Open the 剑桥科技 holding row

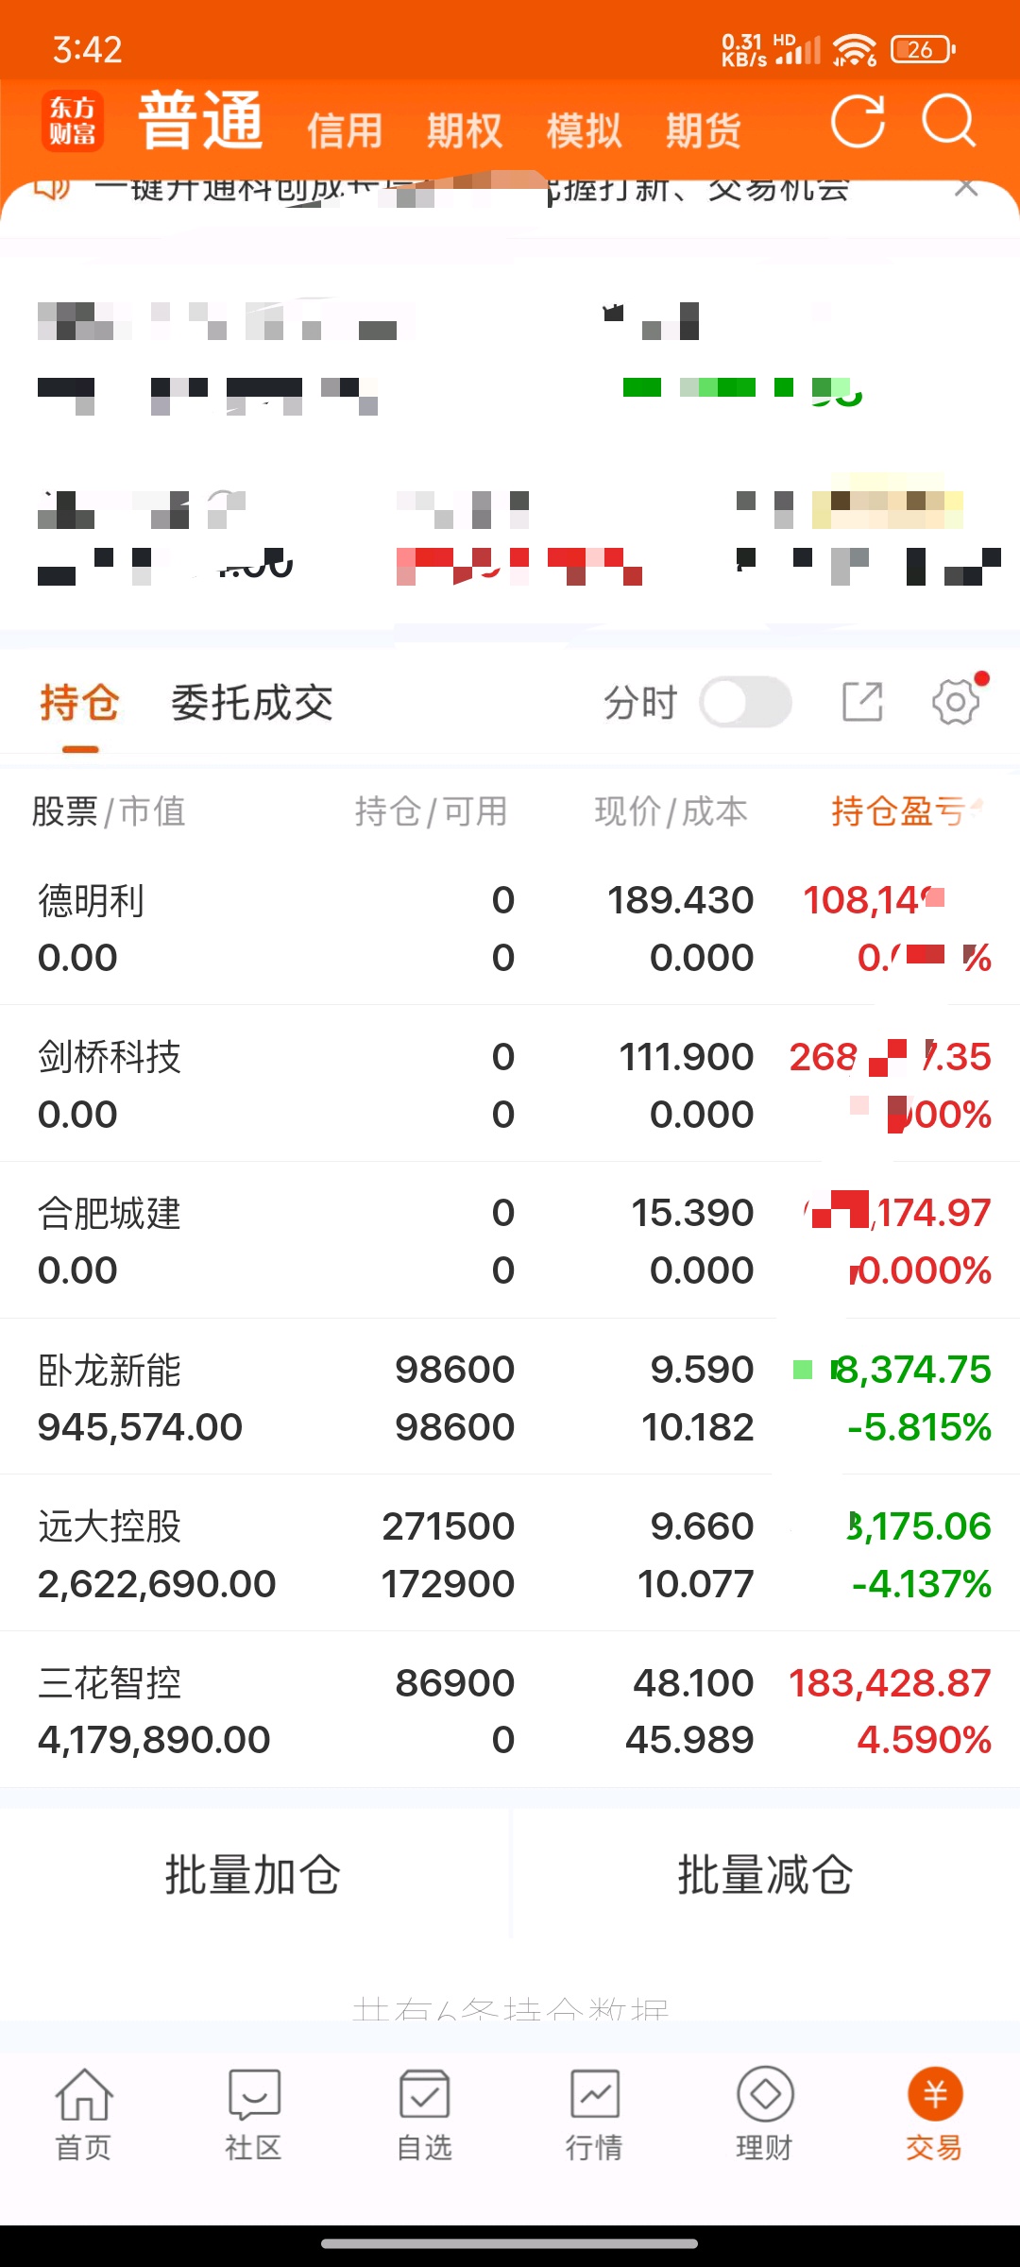click(x=510, y=1084)
